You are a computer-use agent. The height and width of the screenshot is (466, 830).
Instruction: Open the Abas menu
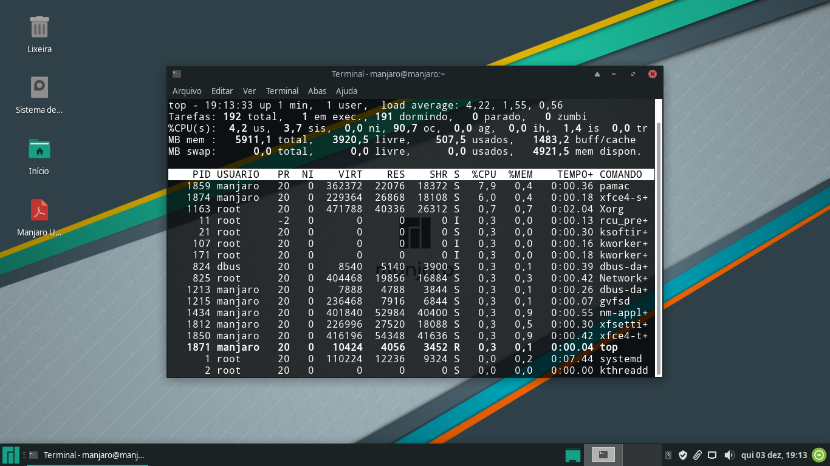click(x=317, y=91)
